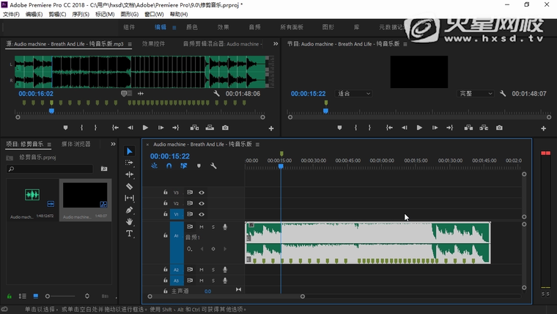
Task: Toggle lock on track V2
Action: point(166,203)
